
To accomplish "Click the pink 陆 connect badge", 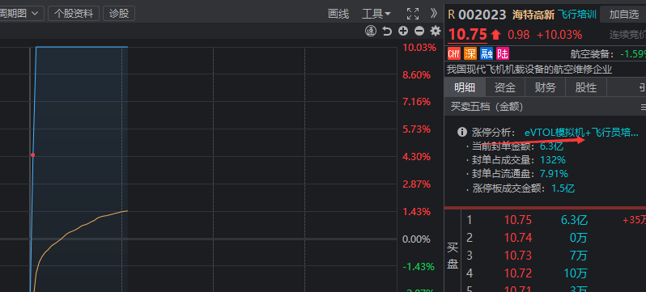I will (x=503, y=53).
